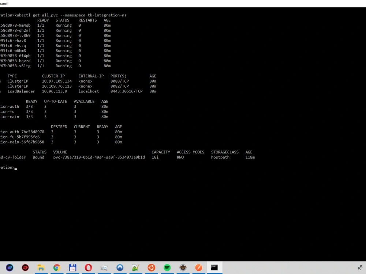Click the pod name ending 6f4pb
This screenshot has height=274, width=366.
(x=15, y=56)
